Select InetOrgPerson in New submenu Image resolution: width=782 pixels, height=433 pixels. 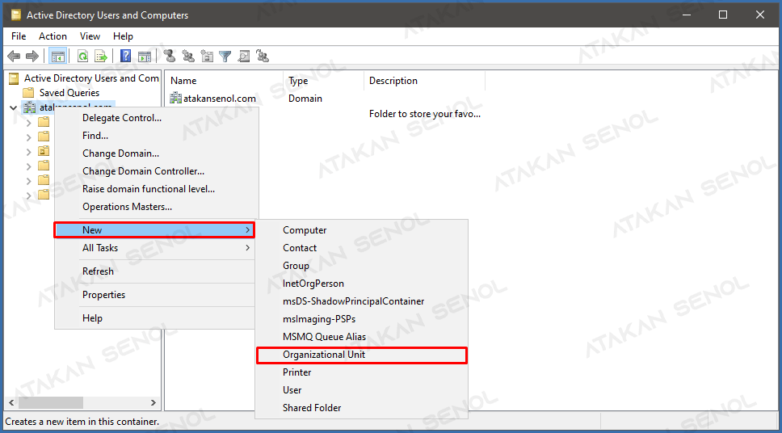coord(362,284)
